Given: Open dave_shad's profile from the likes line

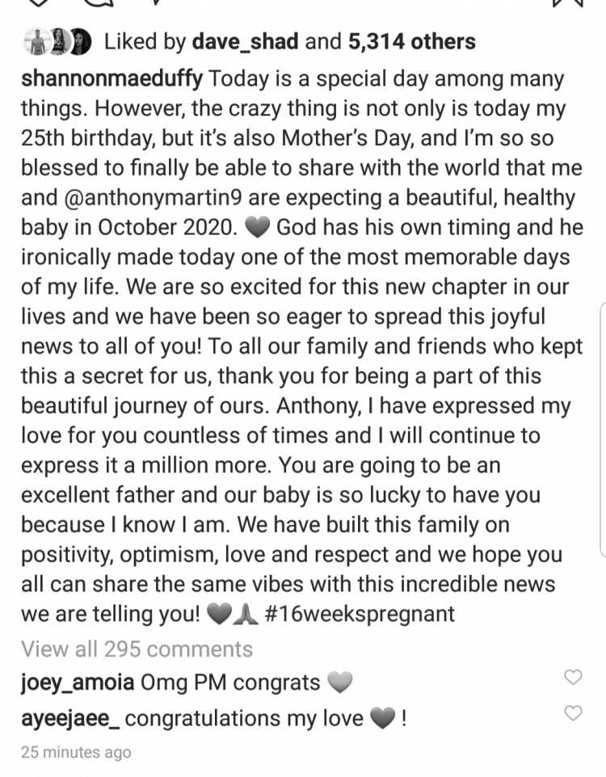Looking at the screenshot, I should tap(246, 42).
